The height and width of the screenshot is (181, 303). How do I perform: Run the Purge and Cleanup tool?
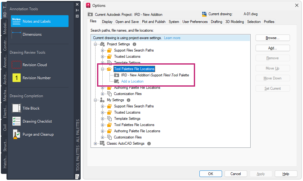click(38, 134)
